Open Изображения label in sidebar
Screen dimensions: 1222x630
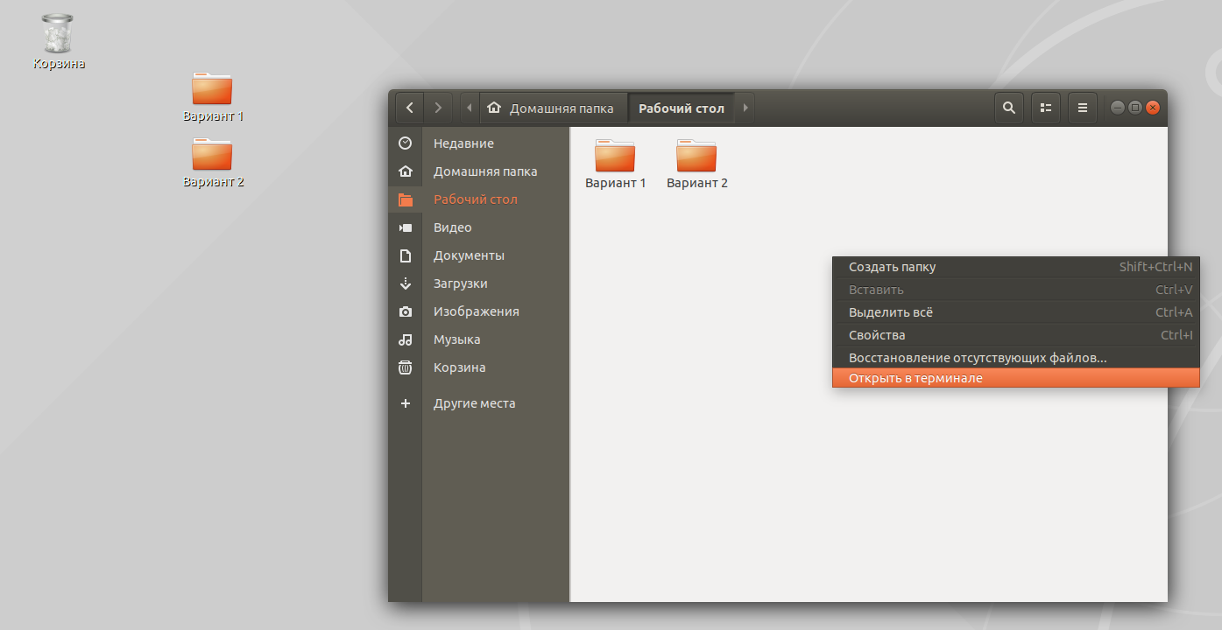[477, 311]
